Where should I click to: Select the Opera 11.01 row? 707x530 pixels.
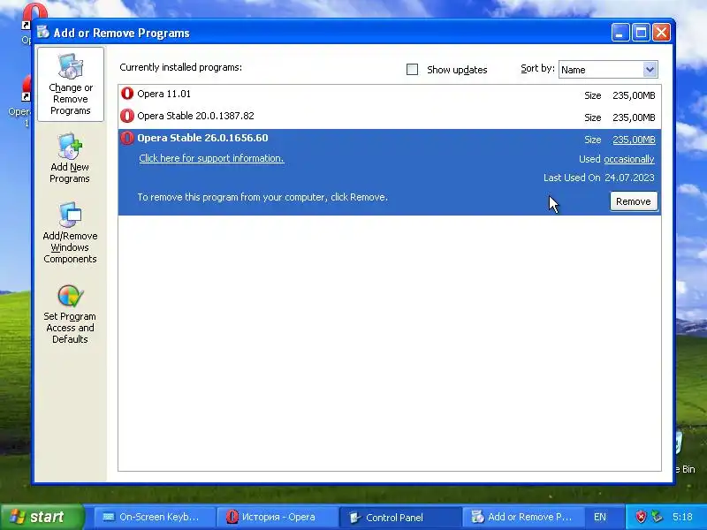[390, 95]
